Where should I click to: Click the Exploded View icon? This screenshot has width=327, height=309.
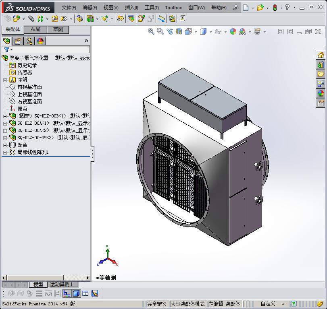click(x=142, y=19)
